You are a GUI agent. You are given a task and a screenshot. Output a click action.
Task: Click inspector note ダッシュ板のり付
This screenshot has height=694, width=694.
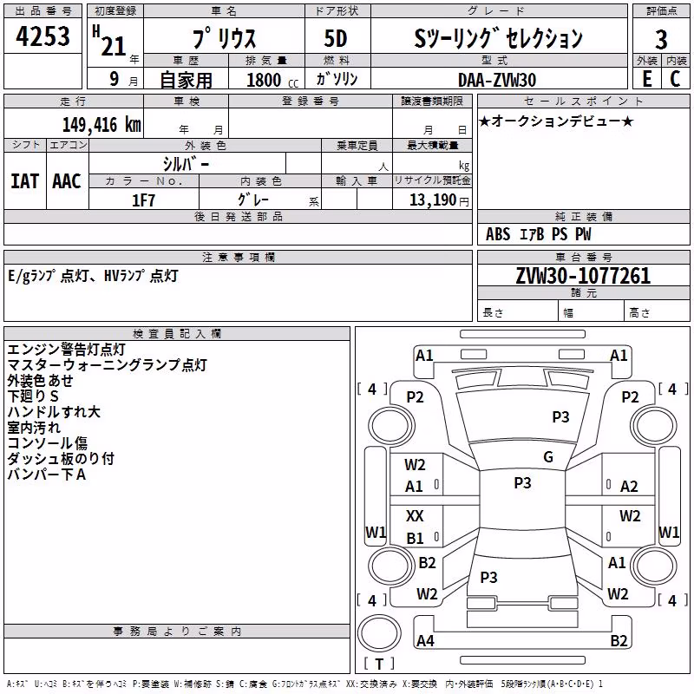(x=61, y=459)
